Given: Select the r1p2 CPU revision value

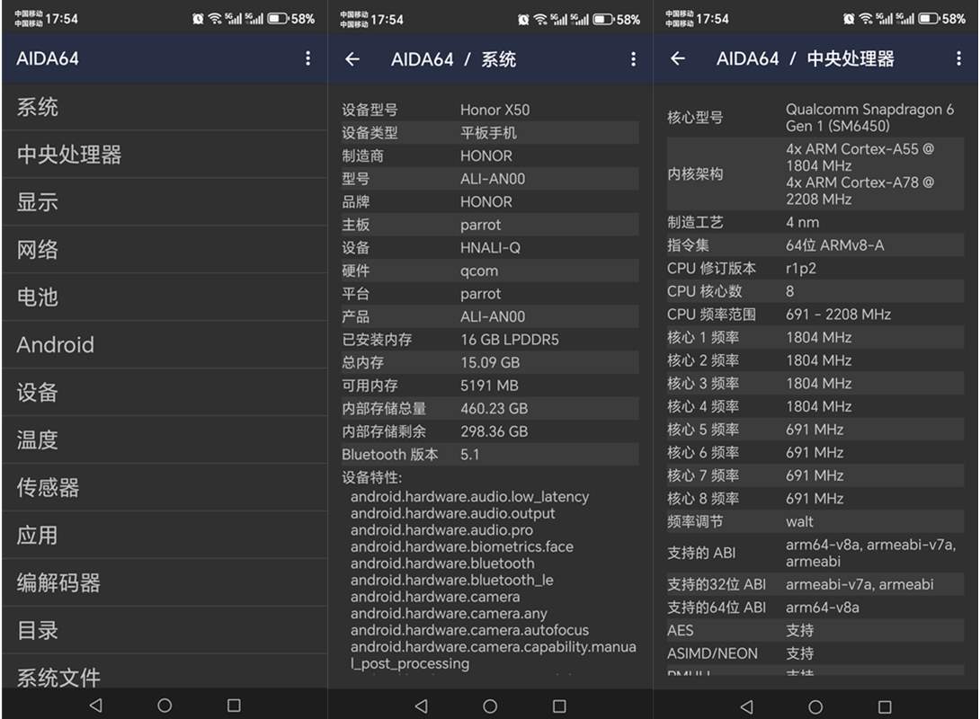Looking at the screenshot, I should click(x=800, y=269).
